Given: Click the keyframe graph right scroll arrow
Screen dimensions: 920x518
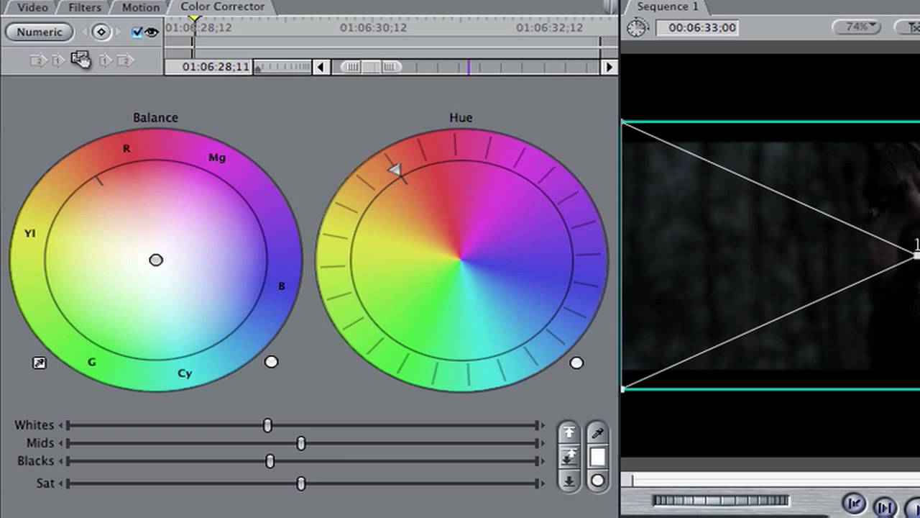Looking at the screenshot, I should 609,67.
